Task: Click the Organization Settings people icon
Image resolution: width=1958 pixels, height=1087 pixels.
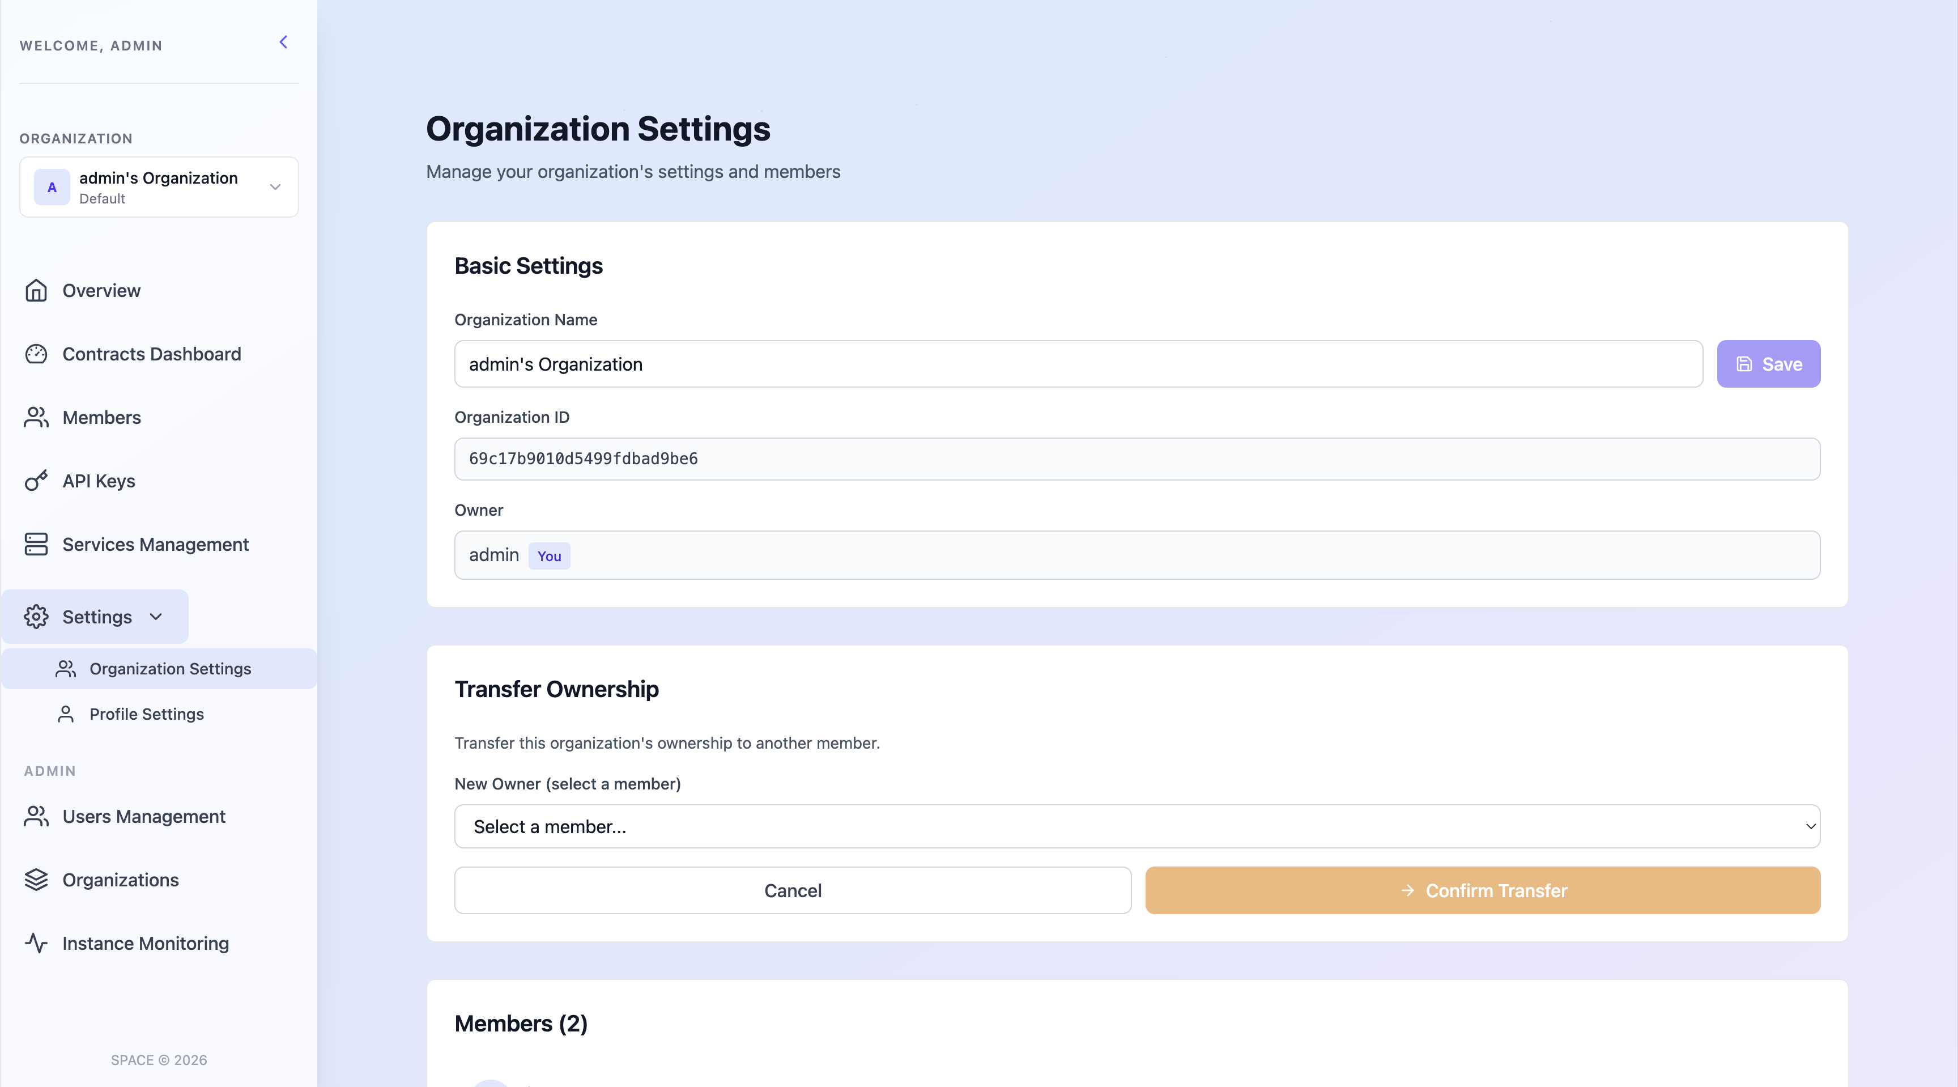Action: (66, 669)
